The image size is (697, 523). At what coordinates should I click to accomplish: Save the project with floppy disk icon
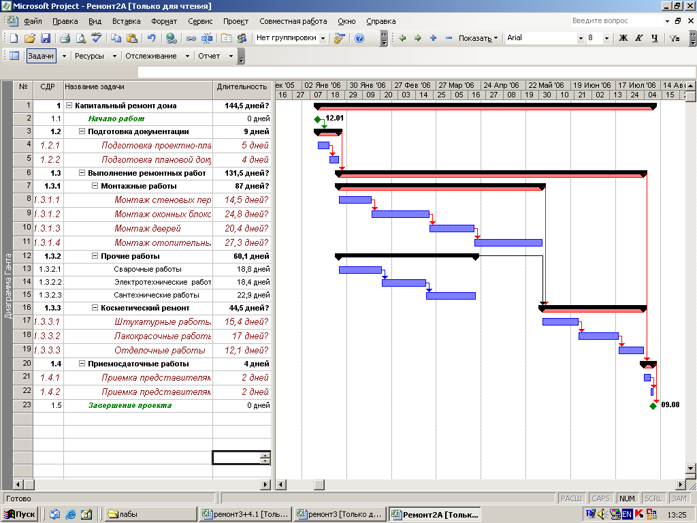click(46, 38)
